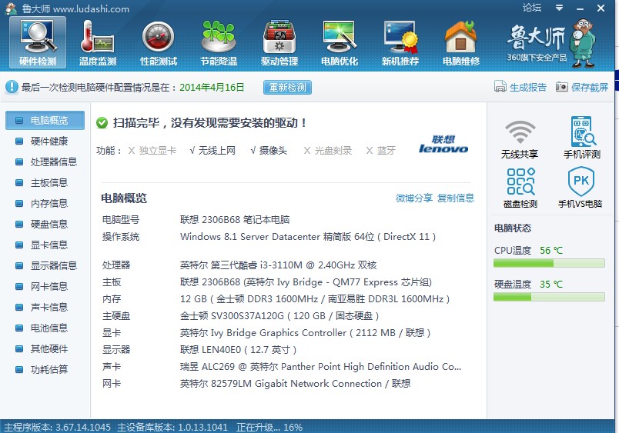
Task: Click the date 2014年4月16日
Action: point(212,87)
